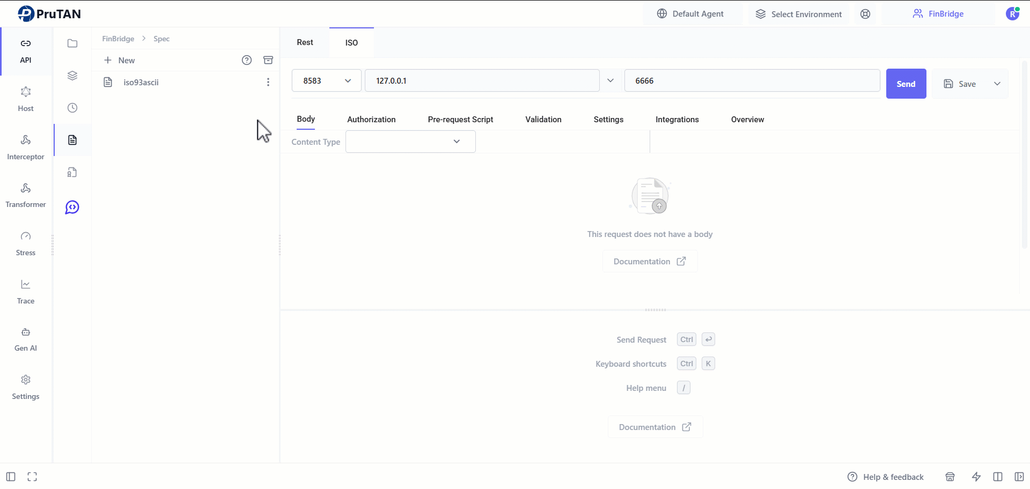Viewport: 1030px width, 489px height.
Task: Open the Trace section in sidebar
Action: point(25,292)
